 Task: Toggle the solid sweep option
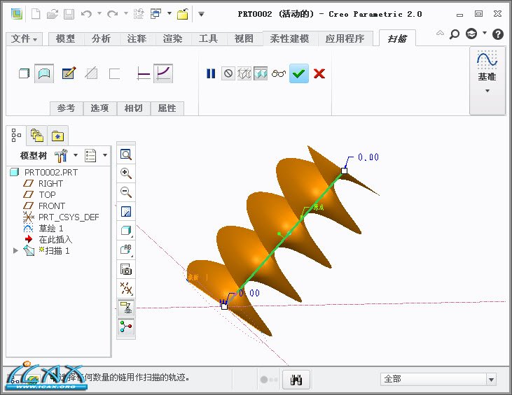point(24,73)
